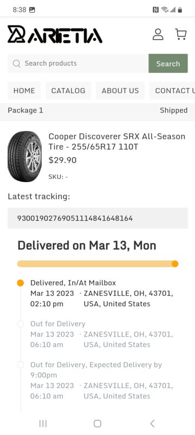The height and width of the screenshot is (435, 195).
Task: Focus the Search products input field
Action: (78, 64)
